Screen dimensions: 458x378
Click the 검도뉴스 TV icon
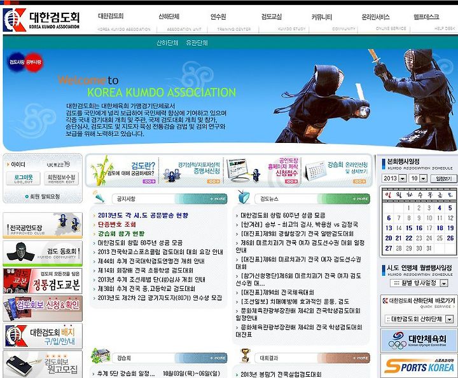(x=243, y=197)
